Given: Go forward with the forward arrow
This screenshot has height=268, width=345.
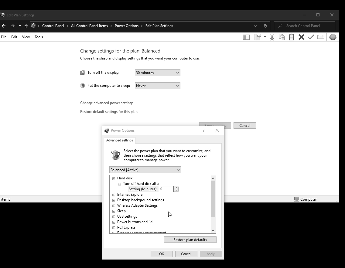Looking at the screenshot, I should pyautogui.click(x=12, y=26).
